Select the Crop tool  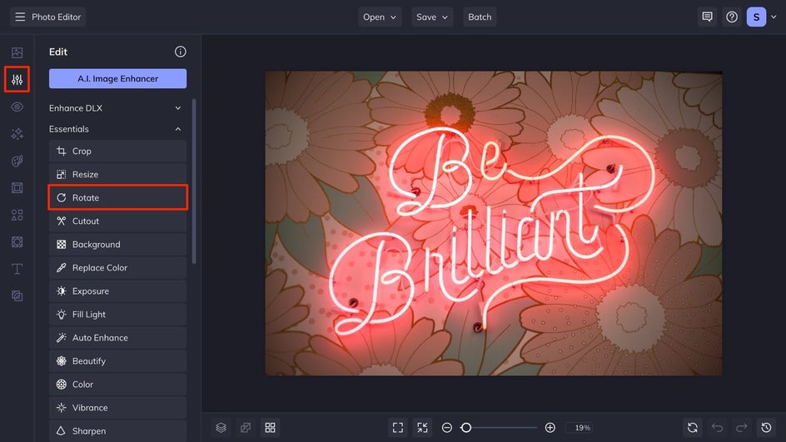pyautogui.click(x=117, y=151)
